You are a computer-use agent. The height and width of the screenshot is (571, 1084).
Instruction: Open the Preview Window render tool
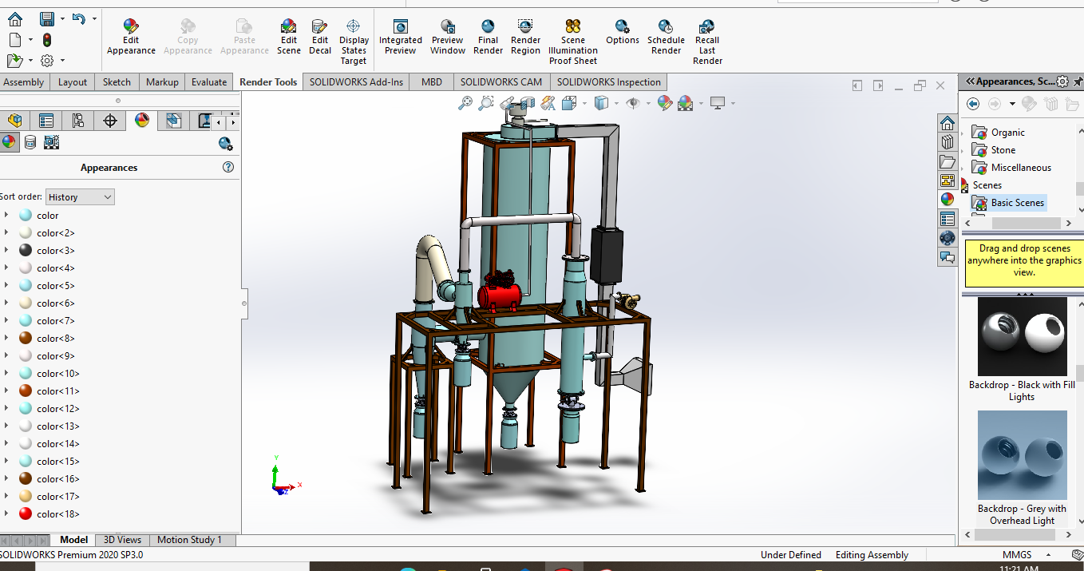[448, 38]
